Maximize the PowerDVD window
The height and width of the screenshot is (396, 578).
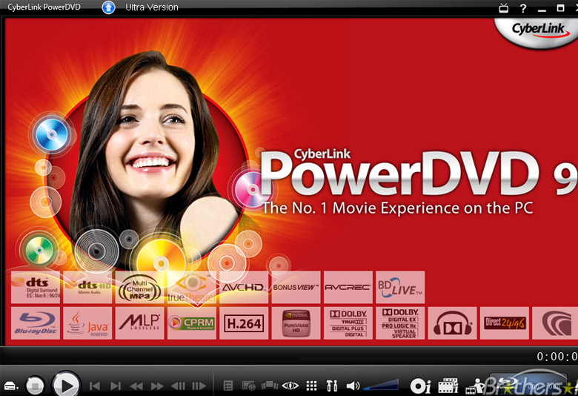pos(560,7)
